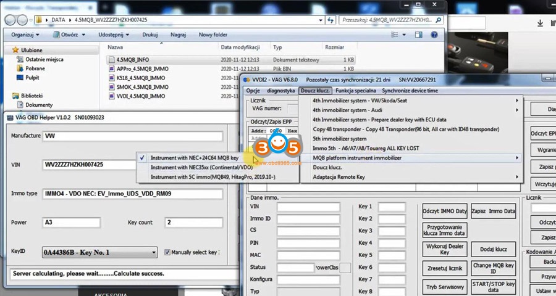Screen dimensions: 556x296
Task: Click the Tryb Serwisowy button
Action: click(x=445, y=287)
